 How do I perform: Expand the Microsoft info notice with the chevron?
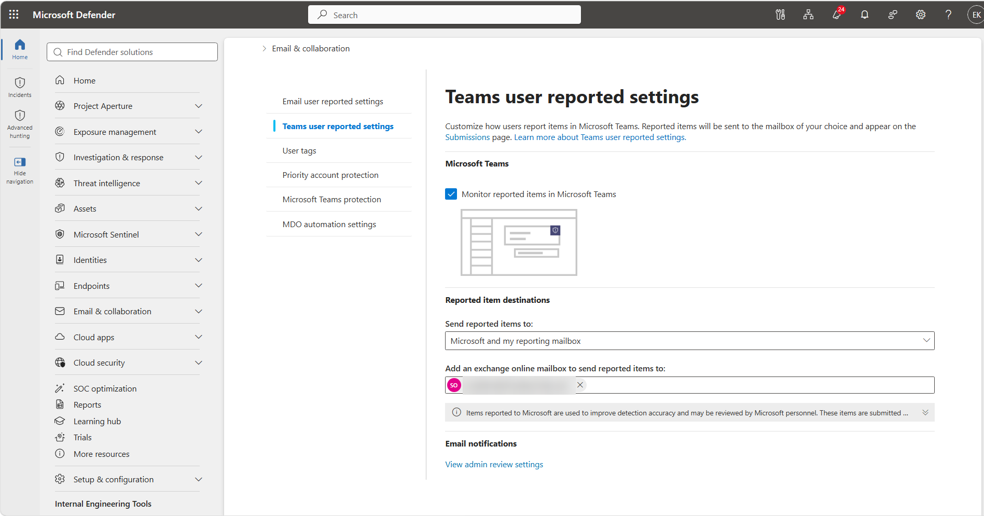coord(925,413)
